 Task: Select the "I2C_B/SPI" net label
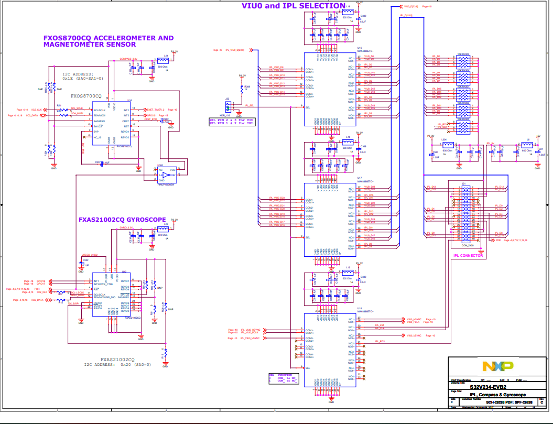[74, 303]
